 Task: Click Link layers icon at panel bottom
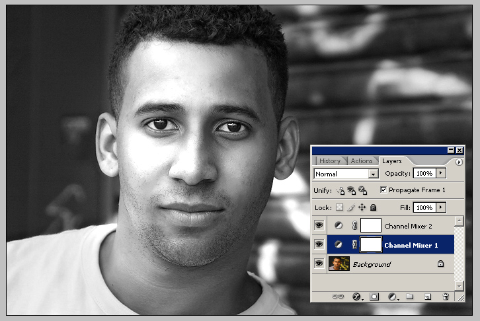tap(338, 297)
